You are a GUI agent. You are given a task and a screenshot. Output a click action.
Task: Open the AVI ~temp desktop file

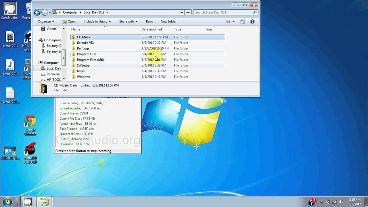click(10, 40)
